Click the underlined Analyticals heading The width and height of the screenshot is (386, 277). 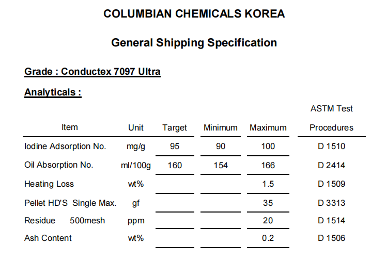coord(53,93)
